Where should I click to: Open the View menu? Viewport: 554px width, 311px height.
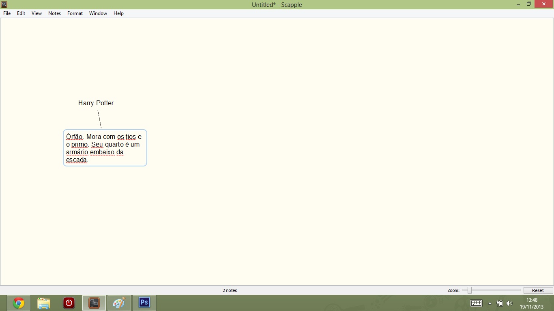pyautogui.click(x=37, y=13)
